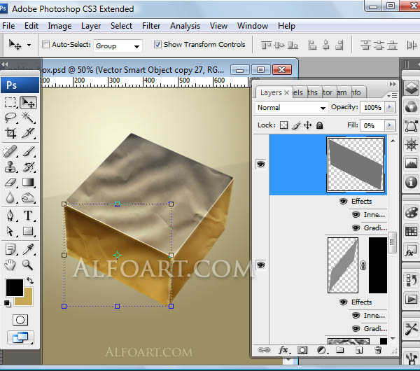The width and height of the screenshot is (420, 371).
Task: Open the Fill slider arrow
Action: (x=390, y=125)
